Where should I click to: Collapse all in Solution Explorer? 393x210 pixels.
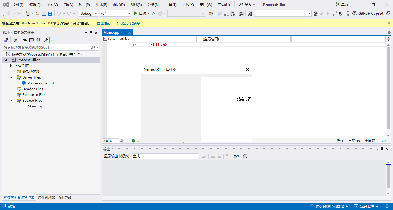31,40
